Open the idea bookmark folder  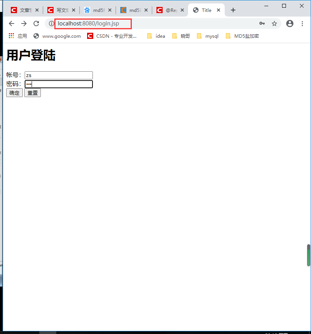tap(156, 36)
